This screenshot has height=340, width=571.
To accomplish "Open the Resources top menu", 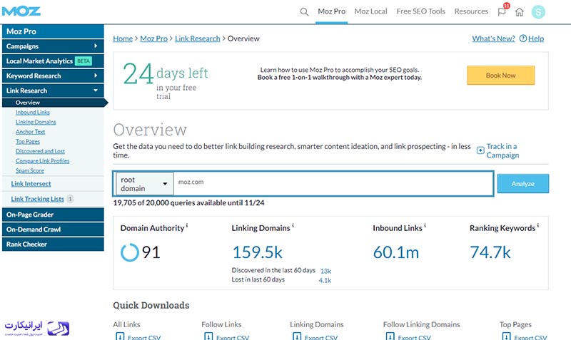I will (471, 11).
